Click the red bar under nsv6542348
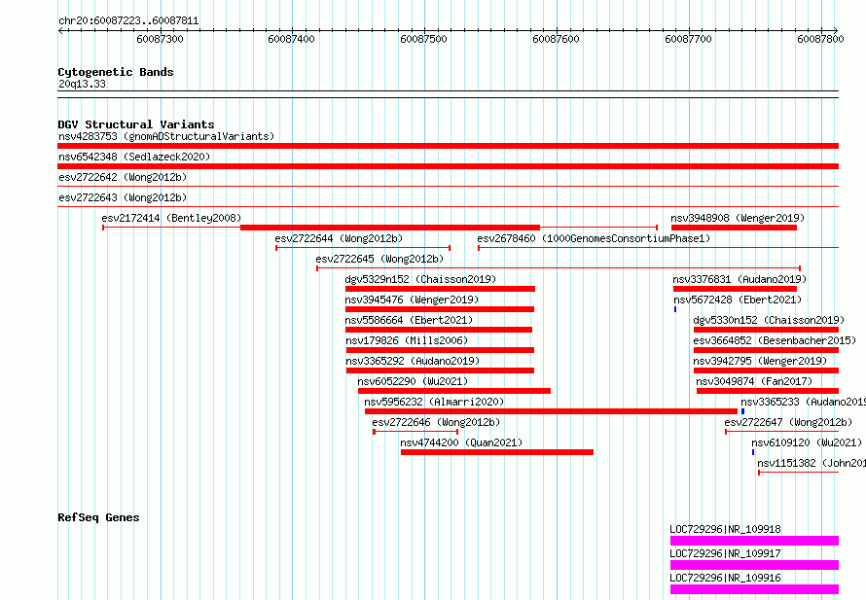Viewport: 866px width, 600px height. (x=448, y=166)
